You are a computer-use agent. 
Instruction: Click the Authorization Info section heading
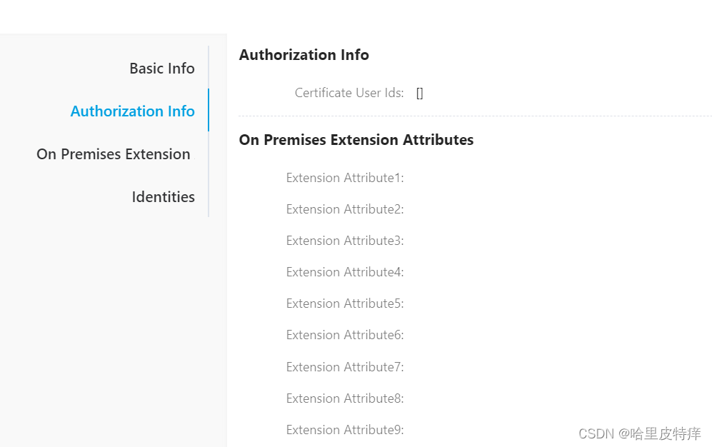(x=304, y=55)
